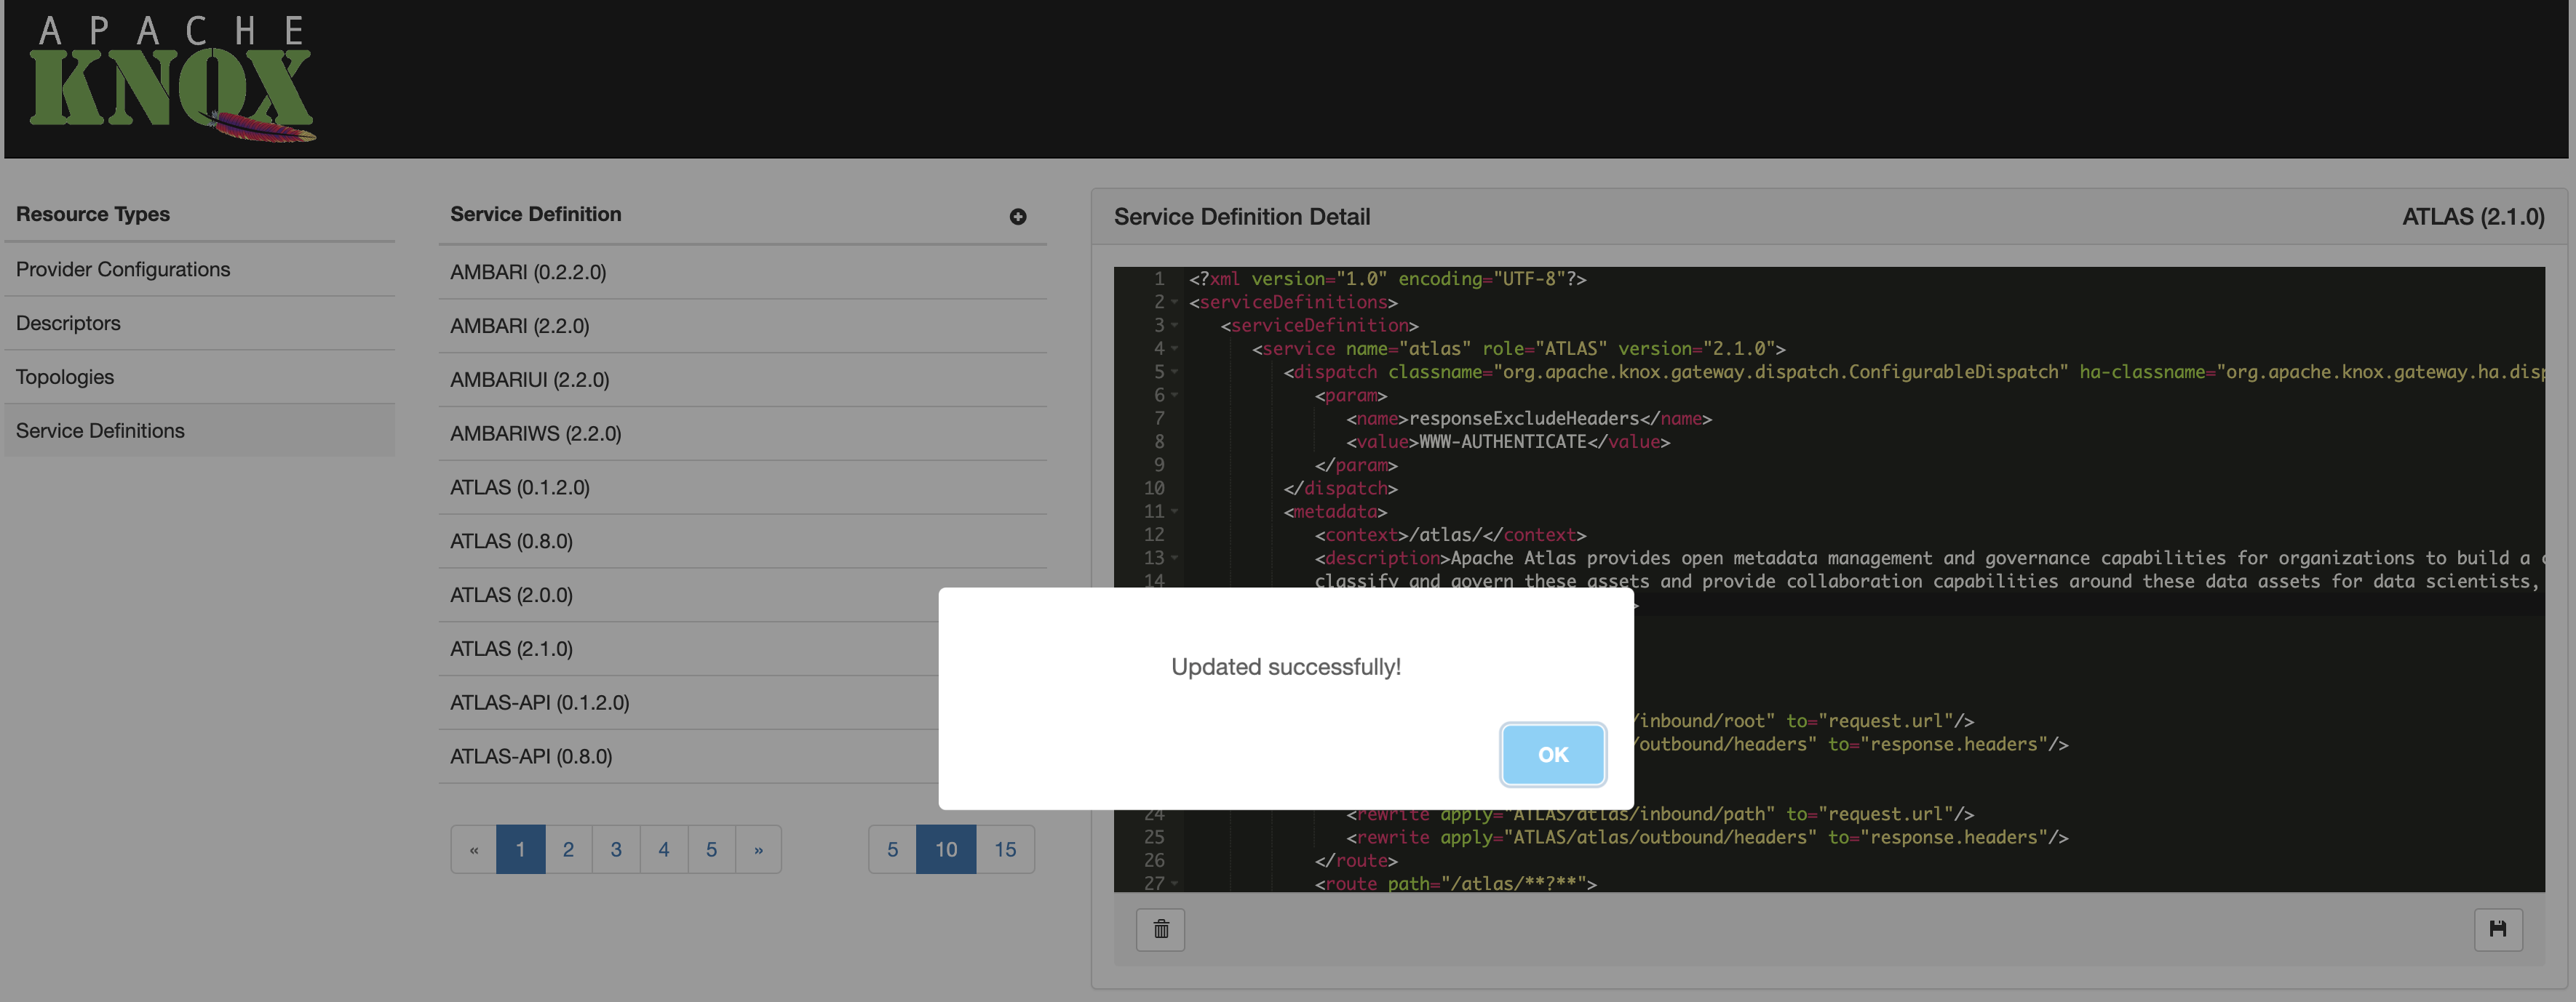Go to next page with » arrow
Screen dimensions: 2576x1002
coord(758,849)
